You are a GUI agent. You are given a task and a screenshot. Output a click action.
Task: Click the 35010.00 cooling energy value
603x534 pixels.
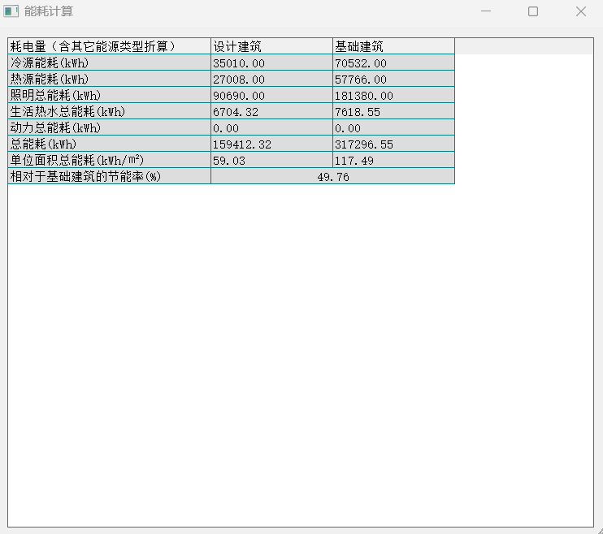[271, 62]
